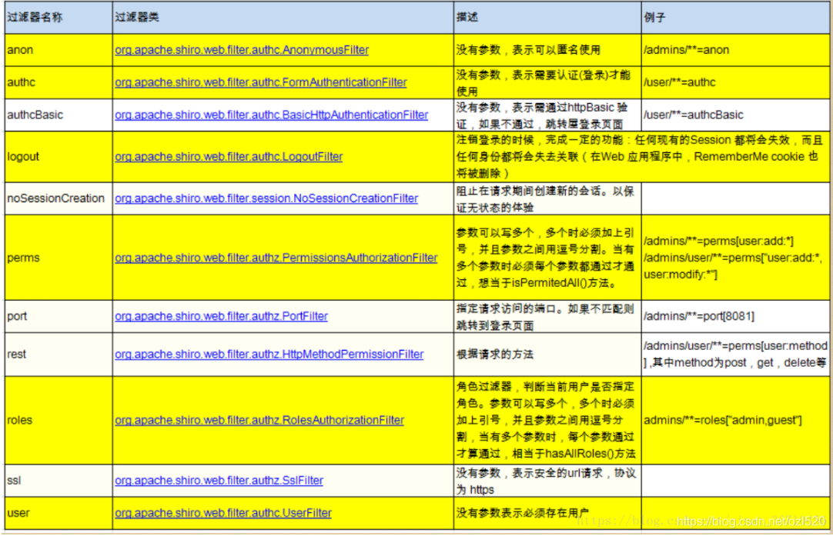
Task: Open the AnonymousFilter class link
Action: point(241,49)
